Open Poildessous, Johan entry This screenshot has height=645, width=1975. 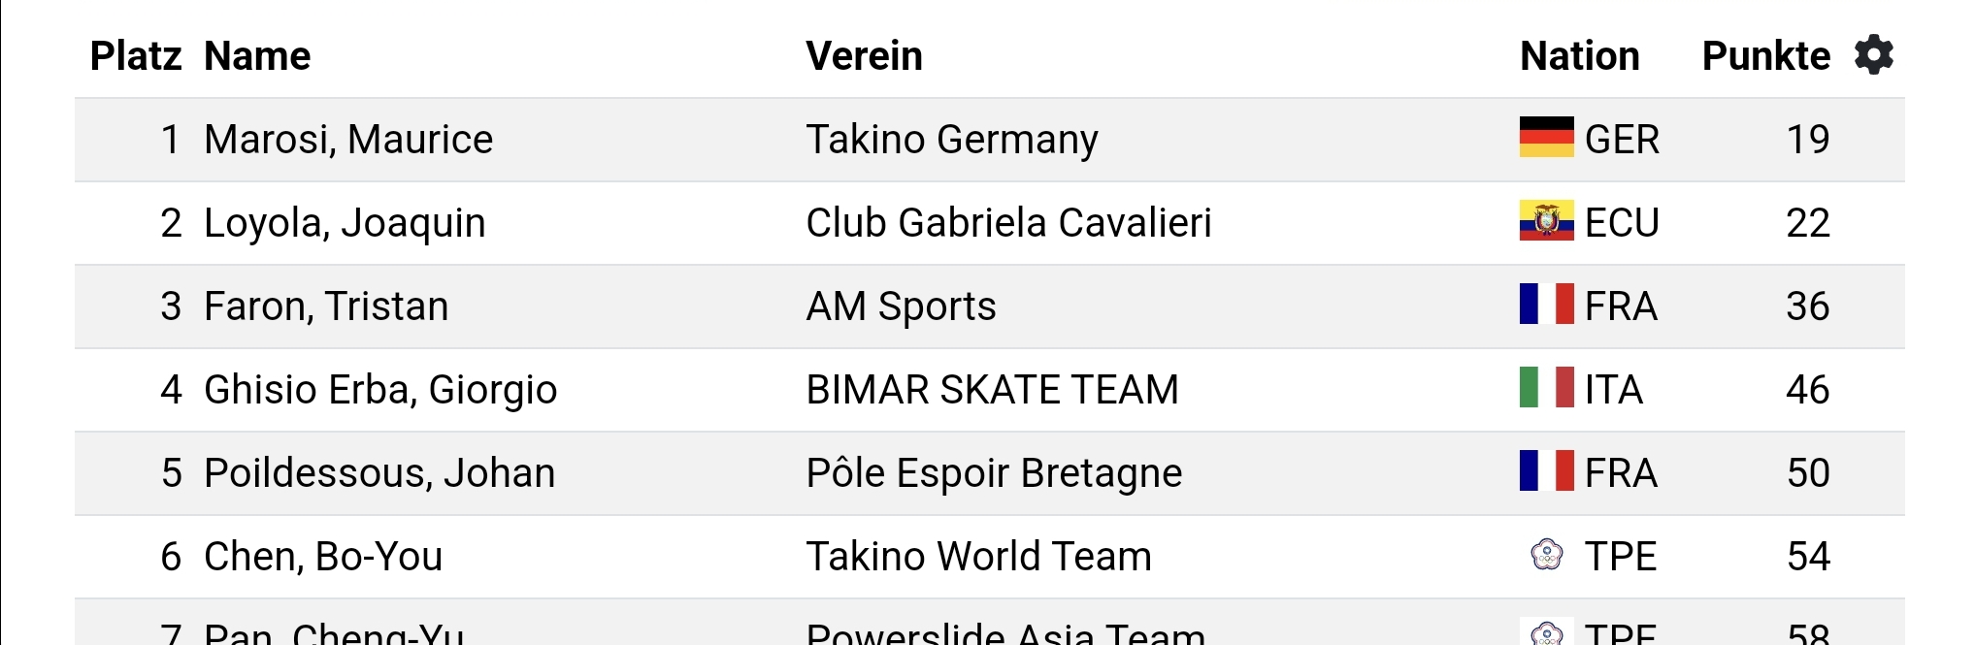379,473
